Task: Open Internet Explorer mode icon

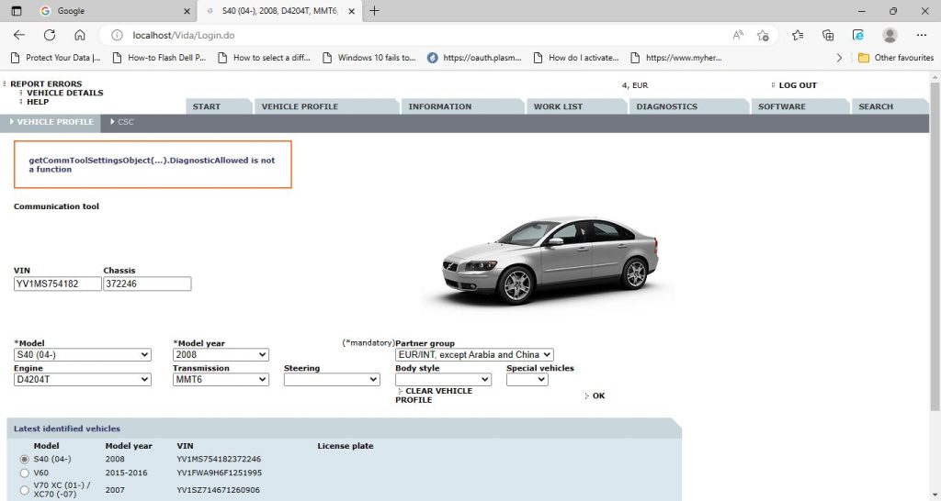Action: click(x=858, y=36)
